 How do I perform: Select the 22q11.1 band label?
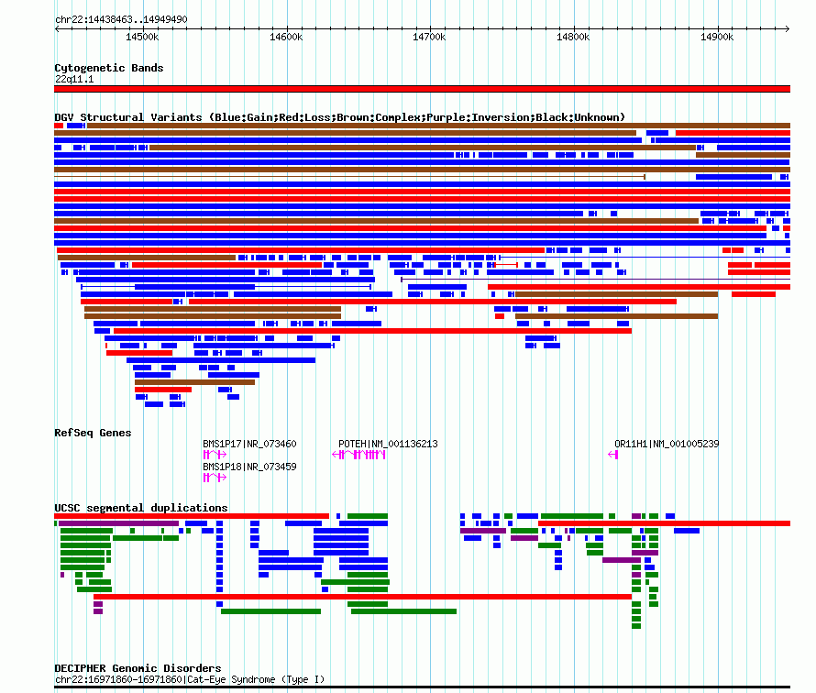[x=74, y=79]
